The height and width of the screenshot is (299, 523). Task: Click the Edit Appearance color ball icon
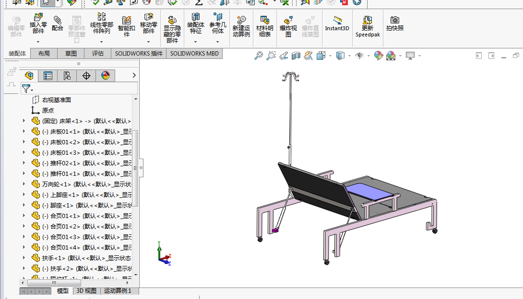click(x=378, y=56)
